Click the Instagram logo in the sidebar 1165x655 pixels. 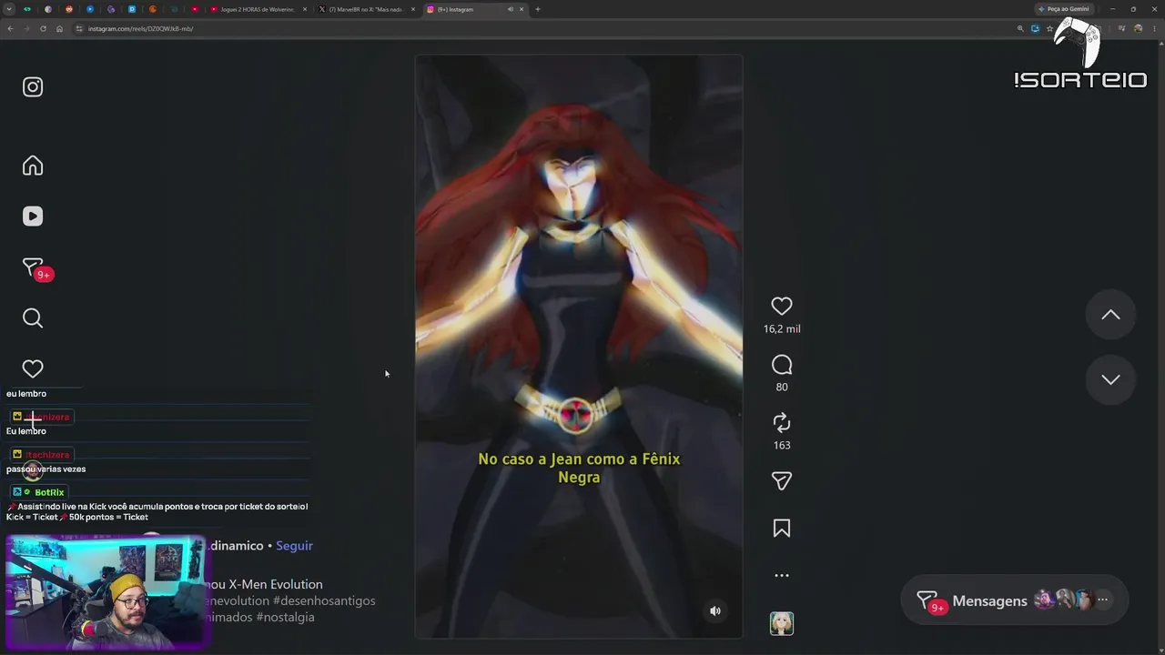pyautogui.click(x=33, y=87)
